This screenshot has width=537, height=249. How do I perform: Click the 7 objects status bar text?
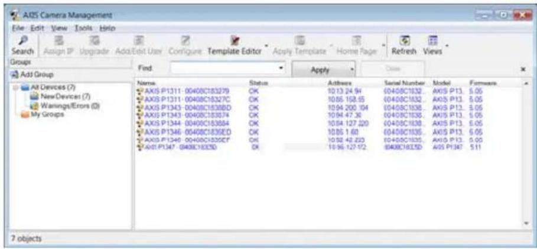point(25,238)
